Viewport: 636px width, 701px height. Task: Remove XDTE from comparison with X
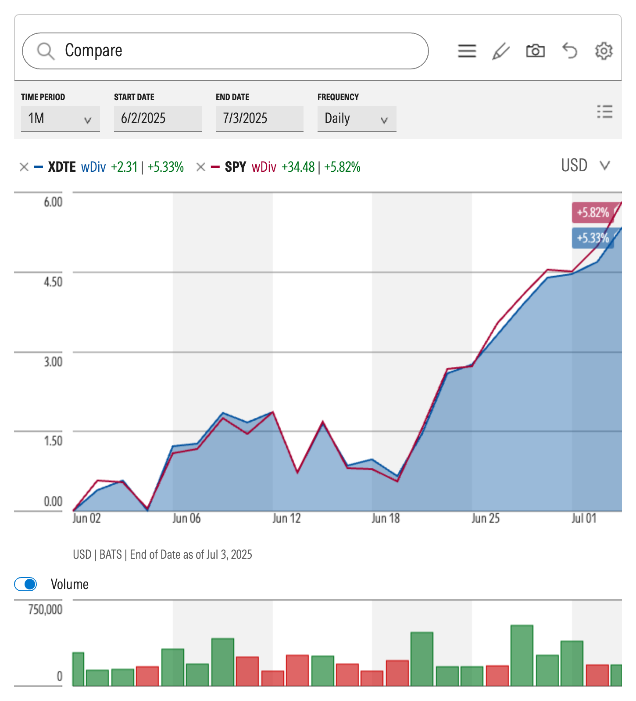point(24,167)
